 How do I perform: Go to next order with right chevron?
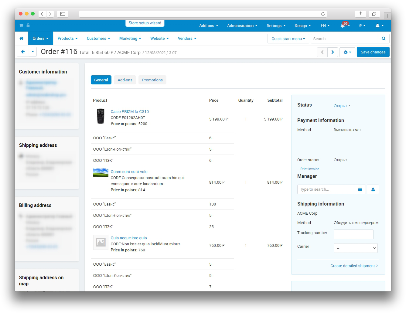pyautogui.click(x=333, y=52)
